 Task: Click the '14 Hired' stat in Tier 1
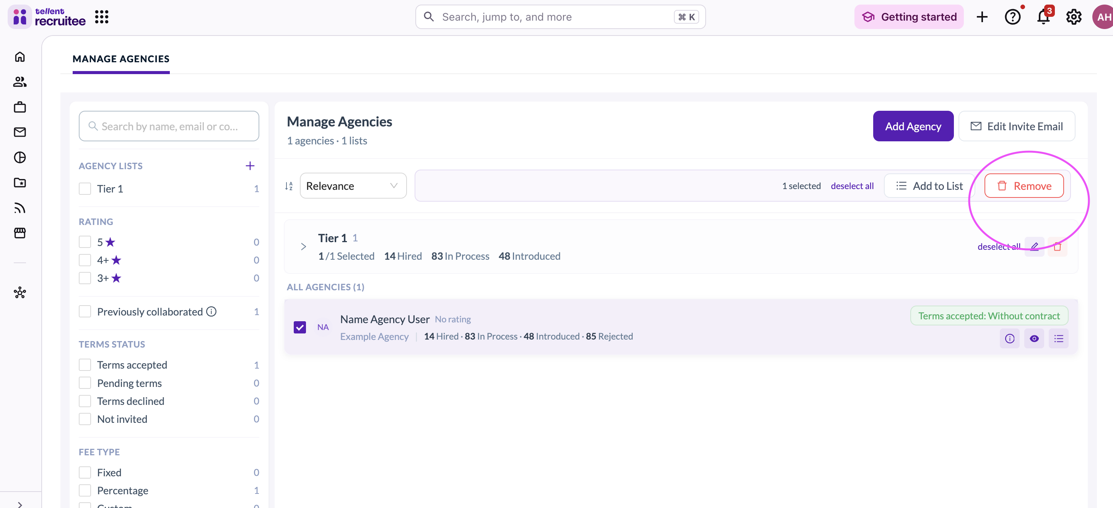pos(403,256)
